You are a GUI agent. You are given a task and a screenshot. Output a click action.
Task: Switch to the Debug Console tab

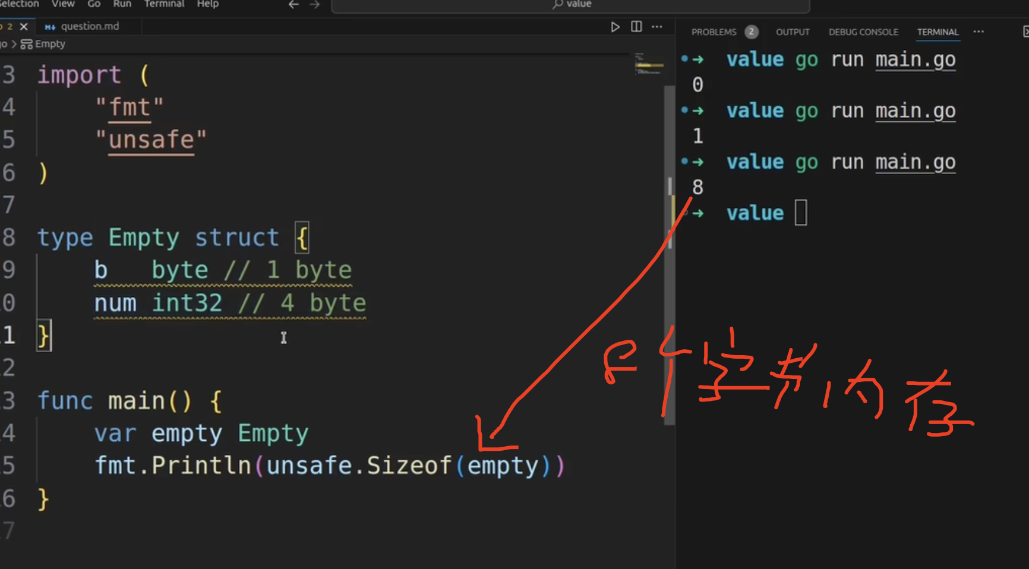click(863, 32)
